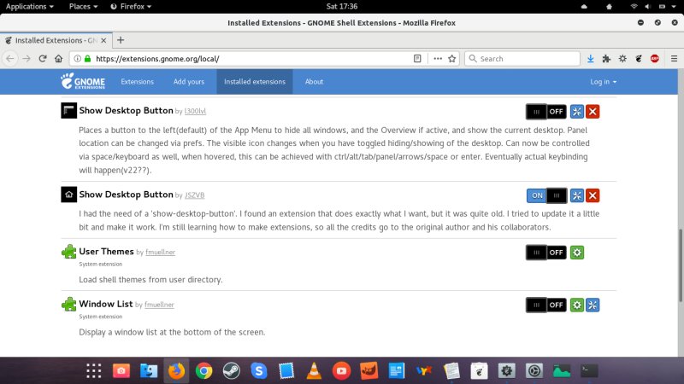This screenshot has width=684, height=384.
Task: Switch to the Installed Extensions browser tab
Action: click(56, 40)
